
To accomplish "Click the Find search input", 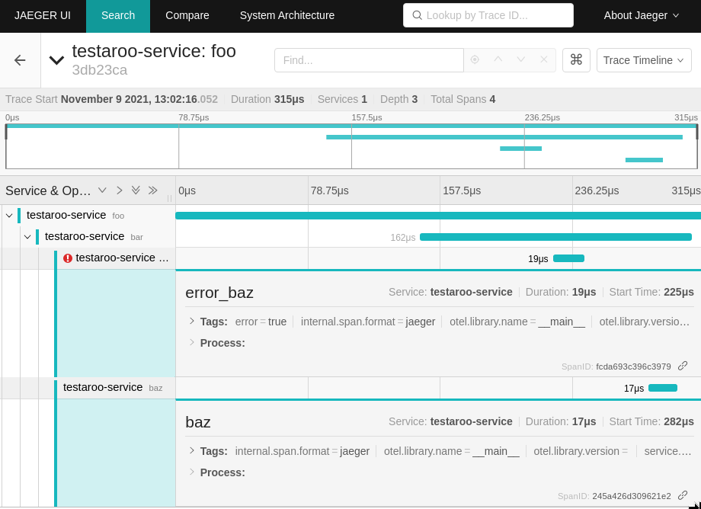I will pos(369,60).
